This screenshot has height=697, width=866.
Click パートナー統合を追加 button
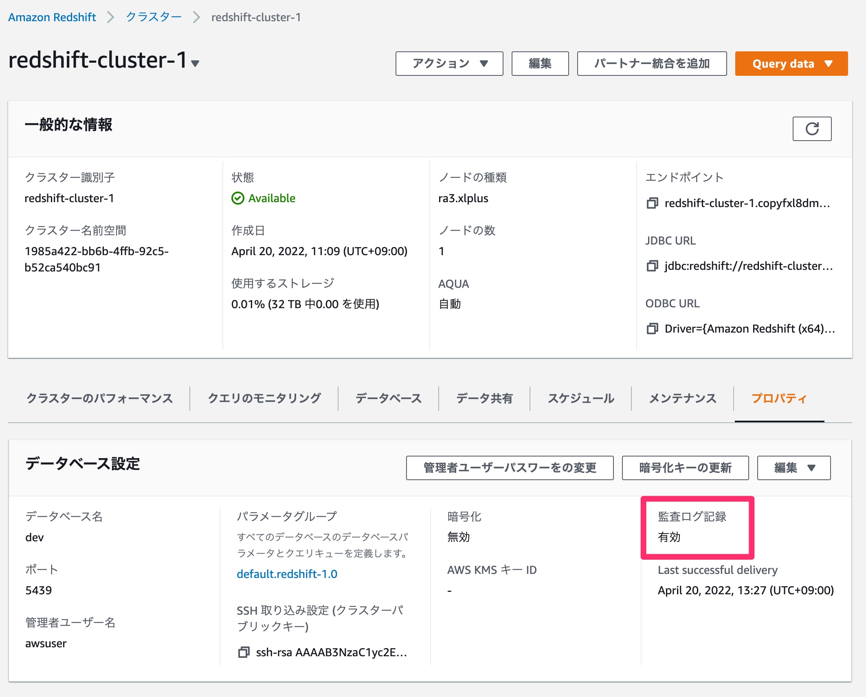[652, 64]
